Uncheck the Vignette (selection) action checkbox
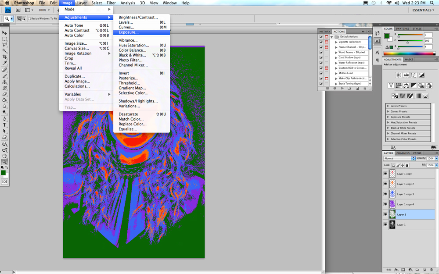 [x=321, y=42]
